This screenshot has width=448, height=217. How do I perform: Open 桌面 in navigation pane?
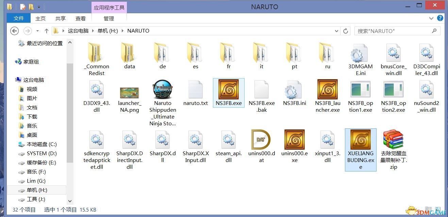[28, 135]
